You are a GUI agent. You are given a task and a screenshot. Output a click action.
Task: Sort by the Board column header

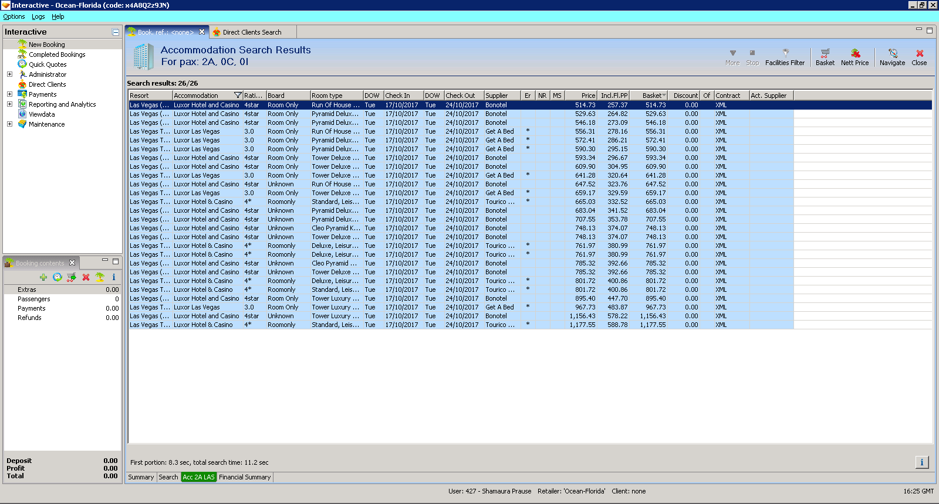point(288,96)
